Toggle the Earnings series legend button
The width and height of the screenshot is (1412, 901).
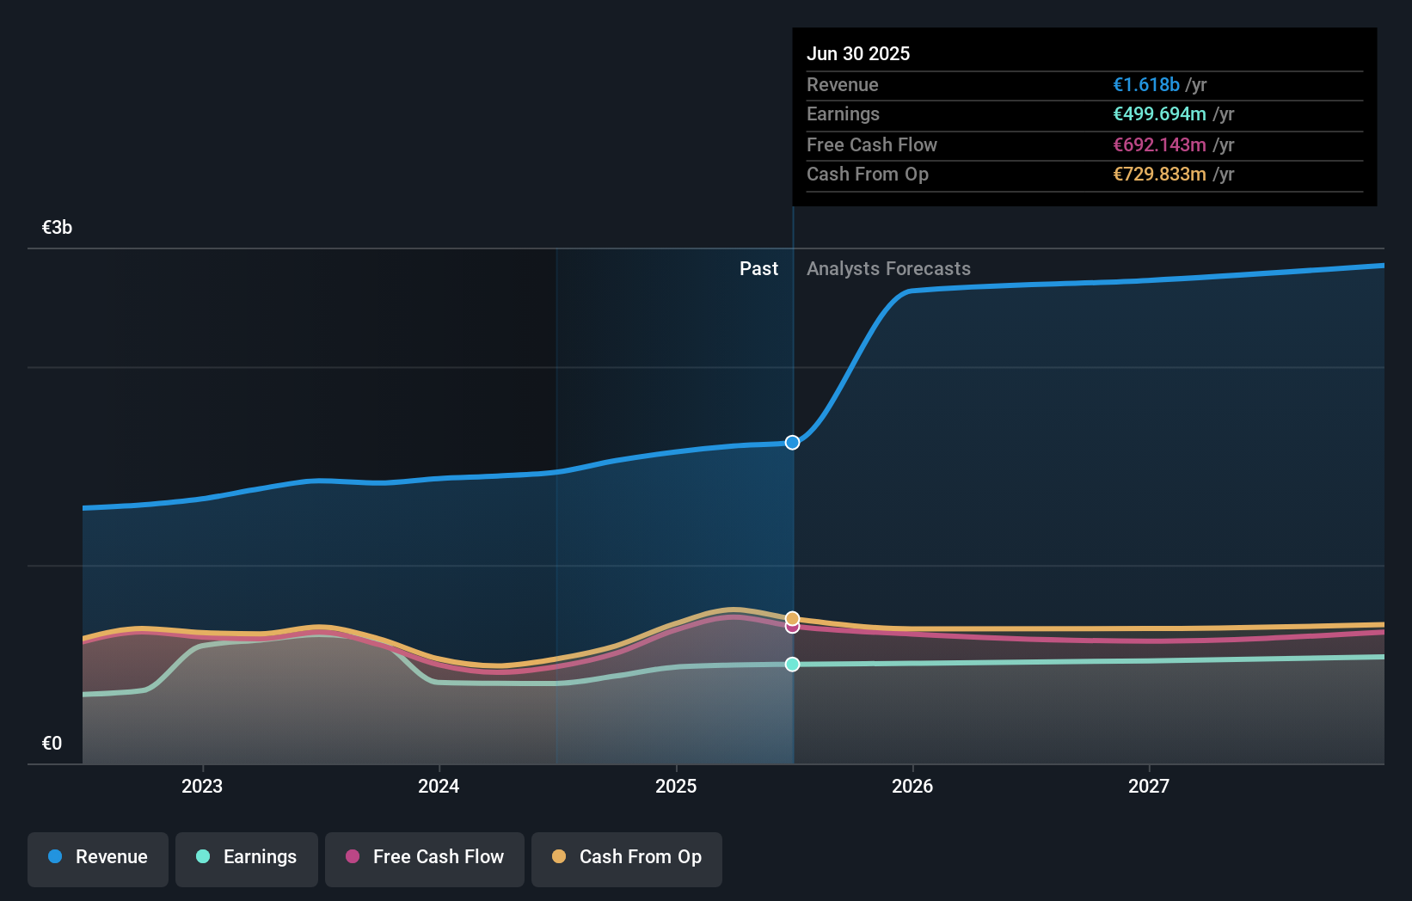point(247,859)
